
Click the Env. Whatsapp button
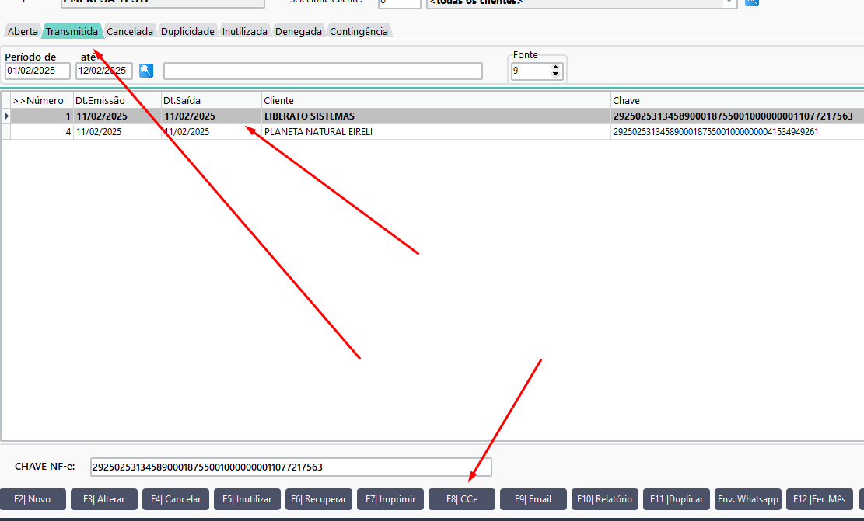pyautogui.click(x=747, y=499)
